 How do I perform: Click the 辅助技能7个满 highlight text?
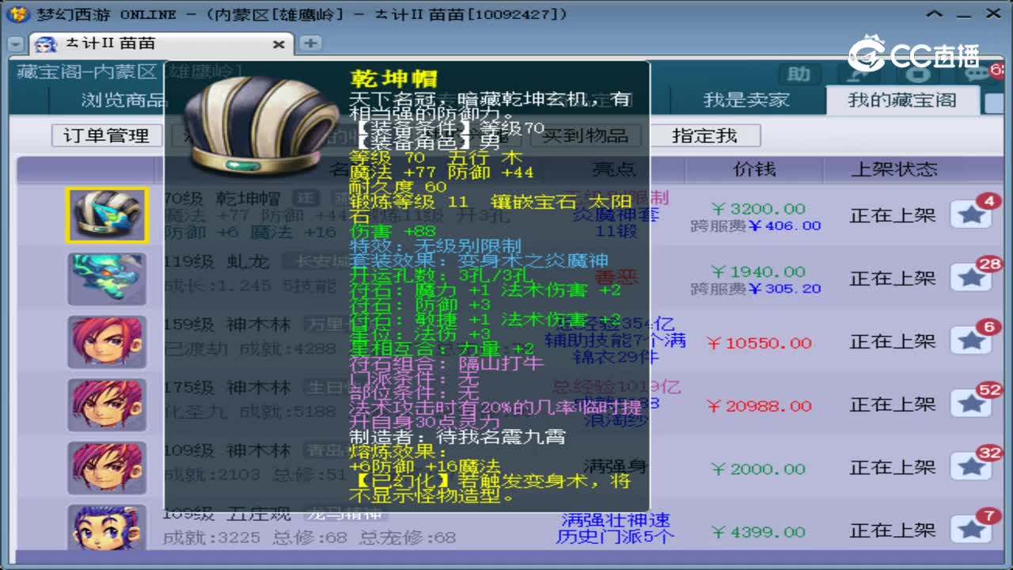pyautogui.click(x=616, y=340)
